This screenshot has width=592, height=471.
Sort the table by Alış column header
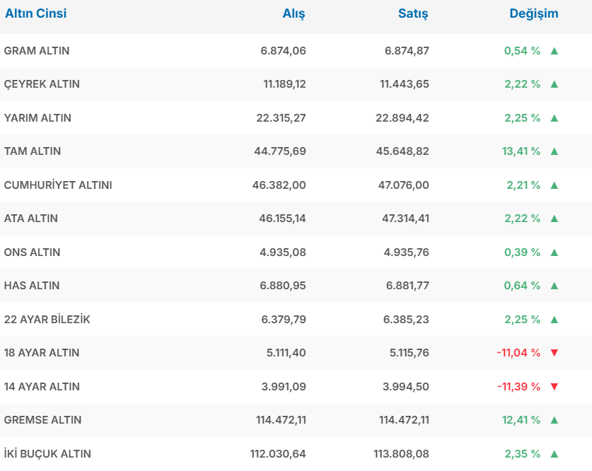pos(294,13)
